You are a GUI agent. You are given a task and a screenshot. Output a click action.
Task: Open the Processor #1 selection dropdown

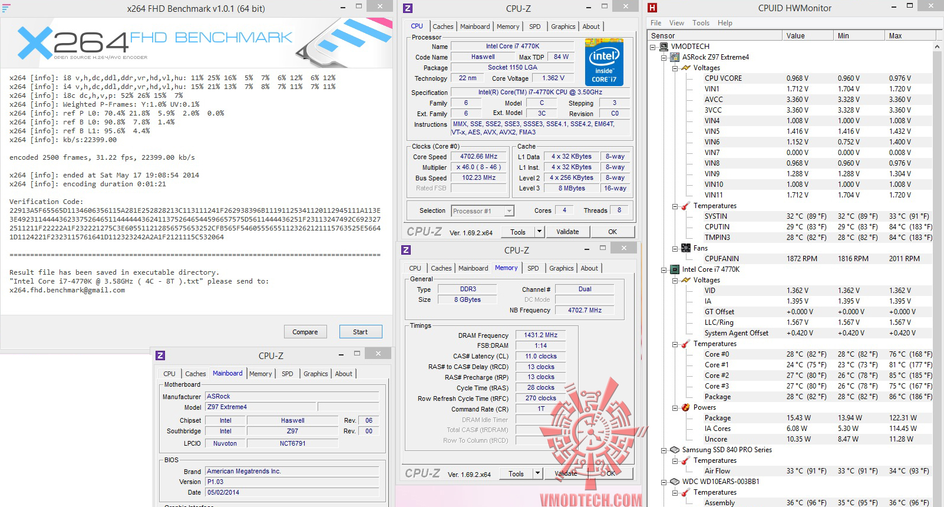[x=510, y=210]
